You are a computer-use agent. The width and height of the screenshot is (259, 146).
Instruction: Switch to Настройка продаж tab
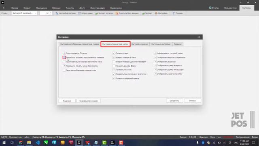[x=140, y=44]
